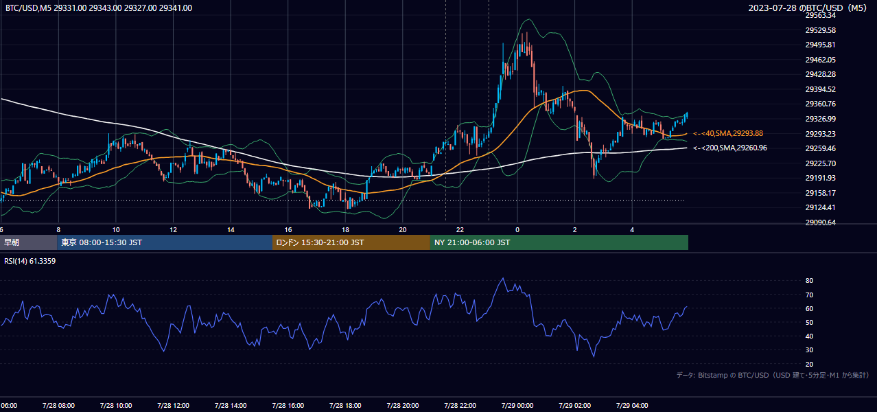877x412 pixels.
Task: Select the 7/28 12:00 bottom time label
Action: [x=173, y=405]
